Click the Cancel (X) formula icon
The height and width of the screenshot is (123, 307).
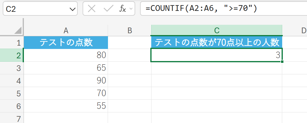click(91, 9)
